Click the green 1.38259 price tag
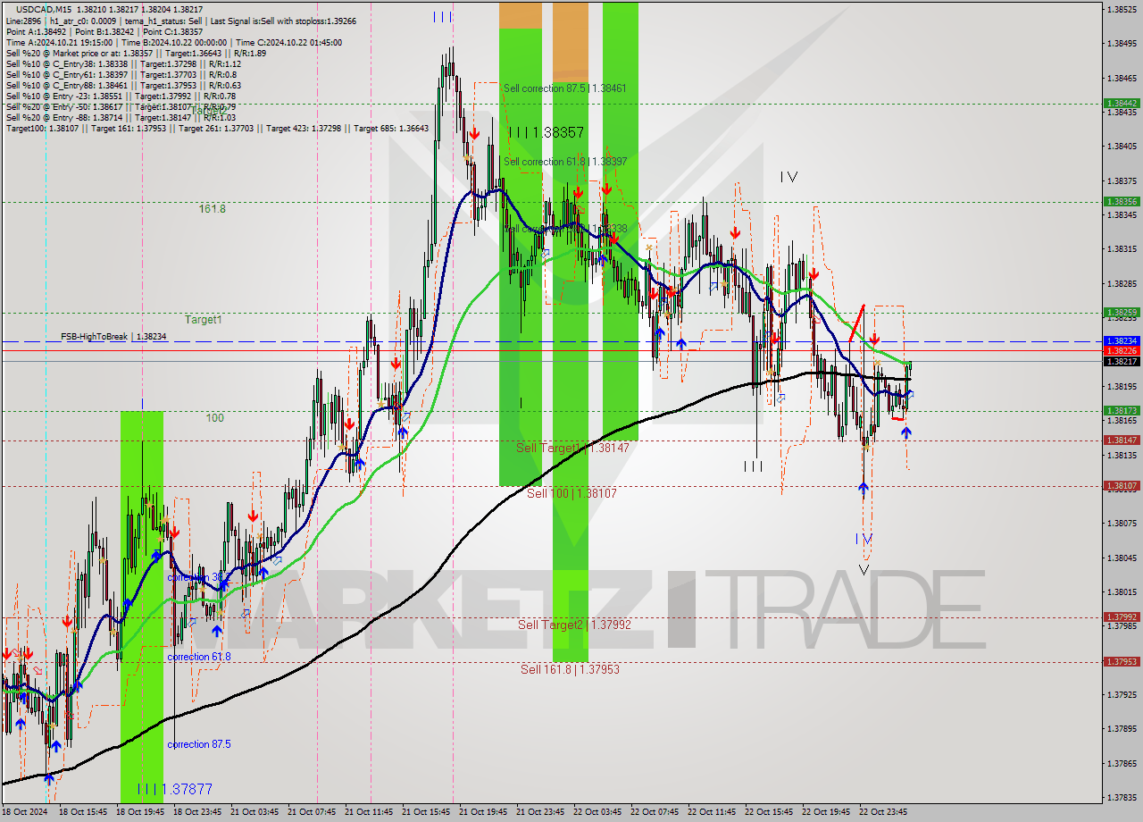Viewport: 1143px width, 822px height. [x=1122, y=313]
